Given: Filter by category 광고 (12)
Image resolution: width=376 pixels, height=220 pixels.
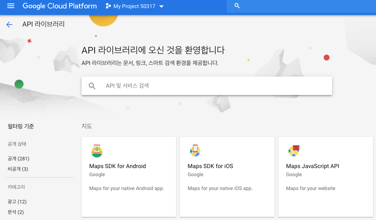Looking at the screenshot, I should coord(17,202).
